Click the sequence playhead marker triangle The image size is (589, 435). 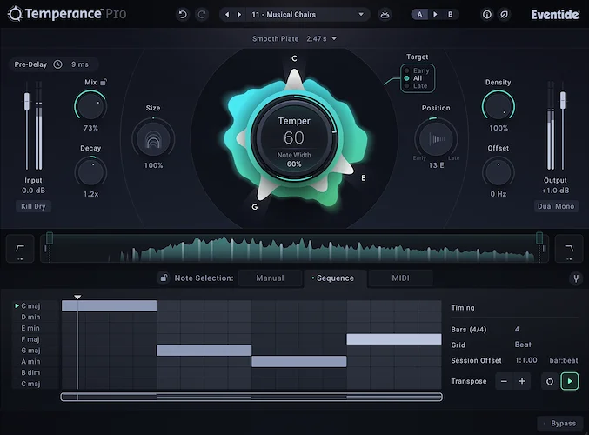tap(77, 297)
